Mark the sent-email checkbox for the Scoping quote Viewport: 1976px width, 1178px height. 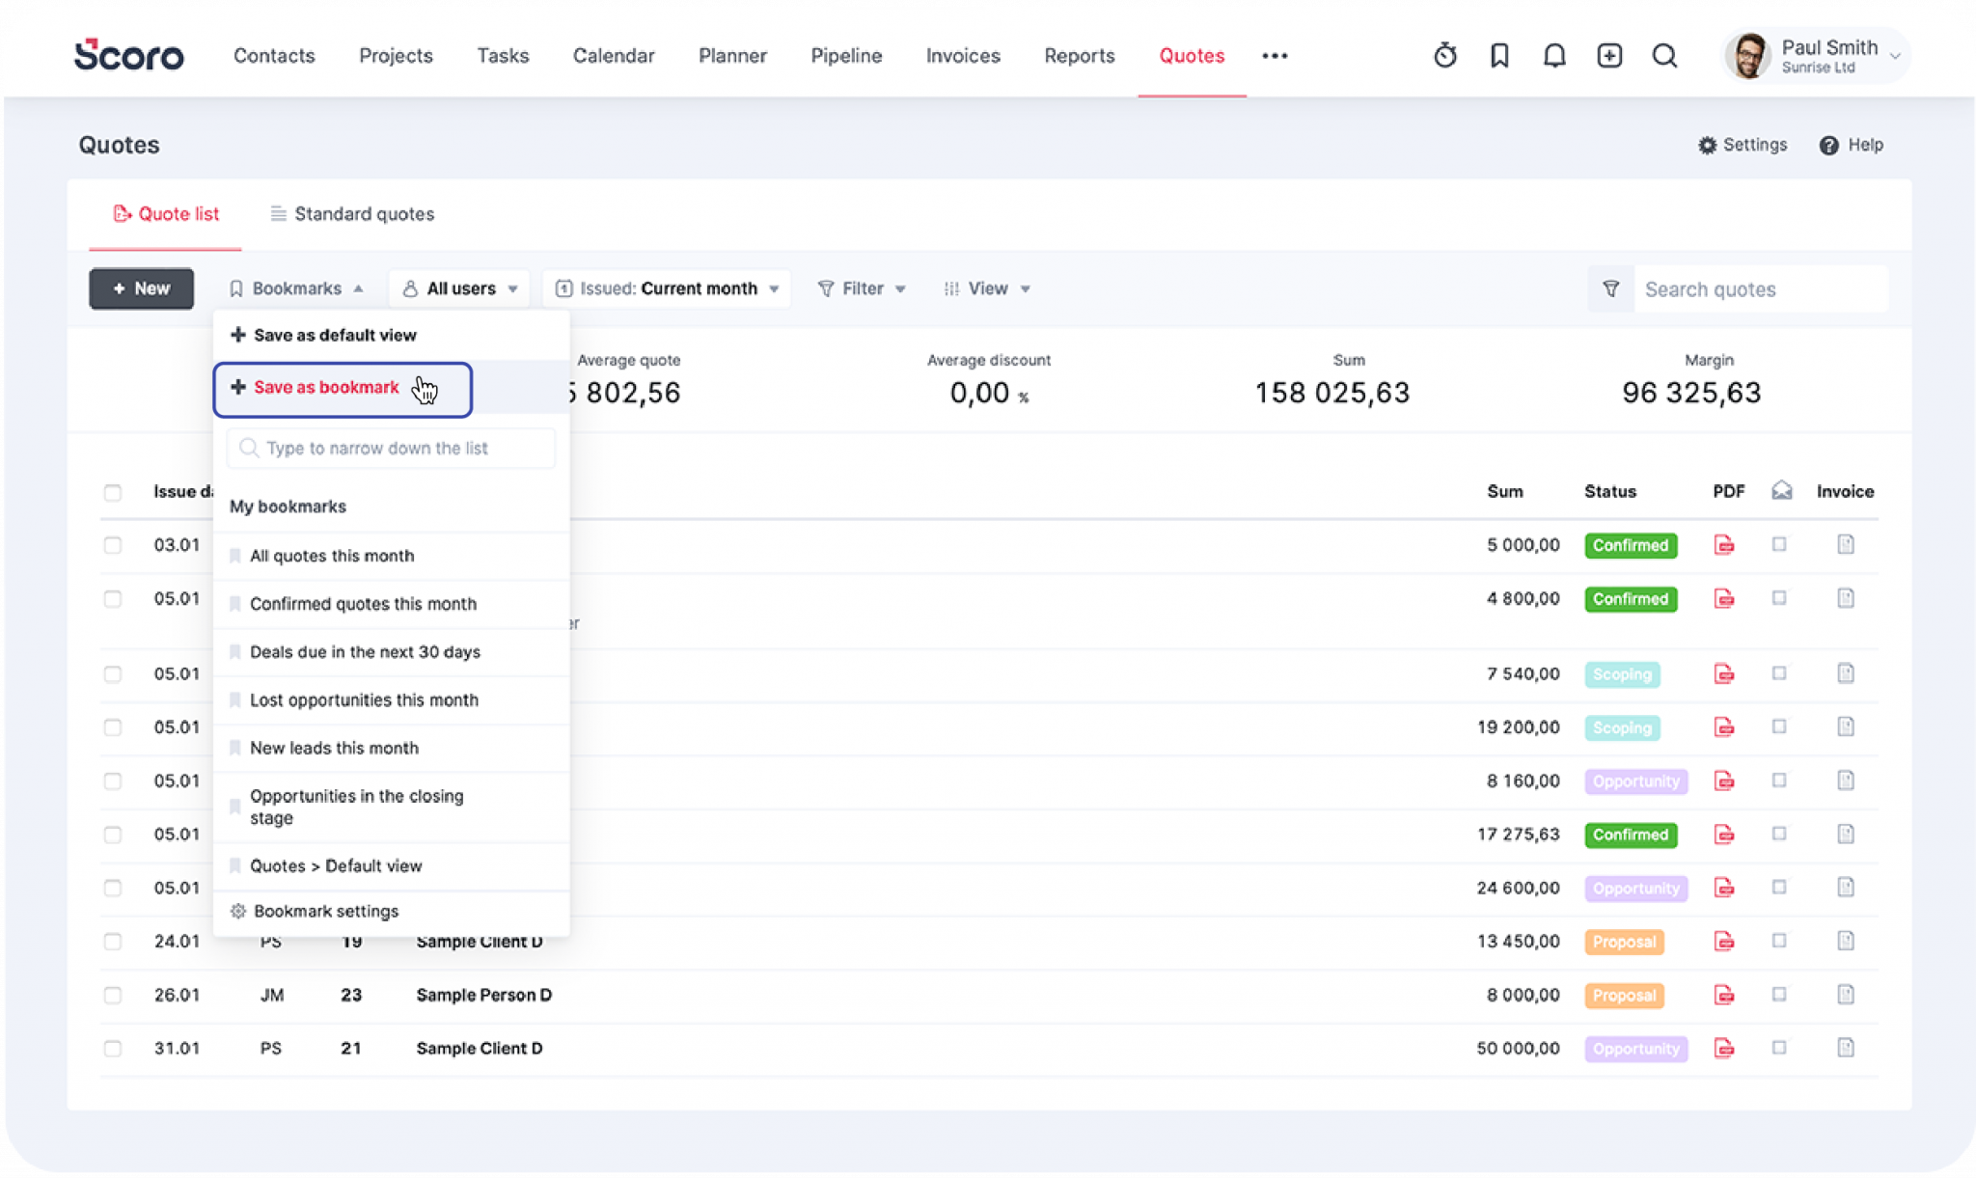point(1778,674)
